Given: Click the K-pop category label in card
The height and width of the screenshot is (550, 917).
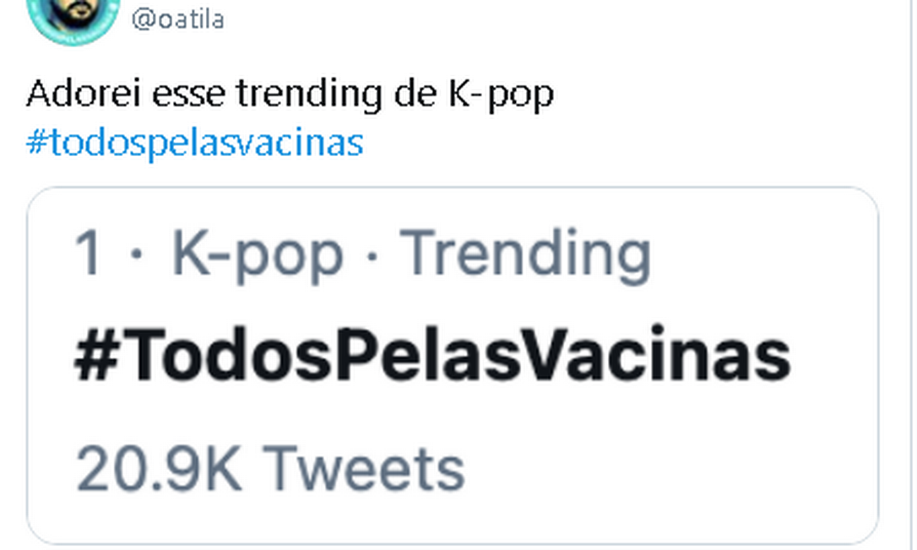Looking at the screenshot, I should (x=258, y=252).
